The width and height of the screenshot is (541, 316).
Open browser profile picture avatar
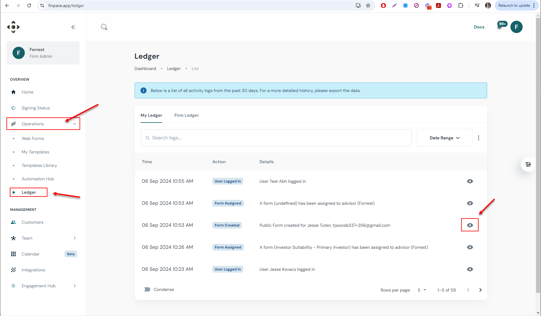click(x=488, y=6)
